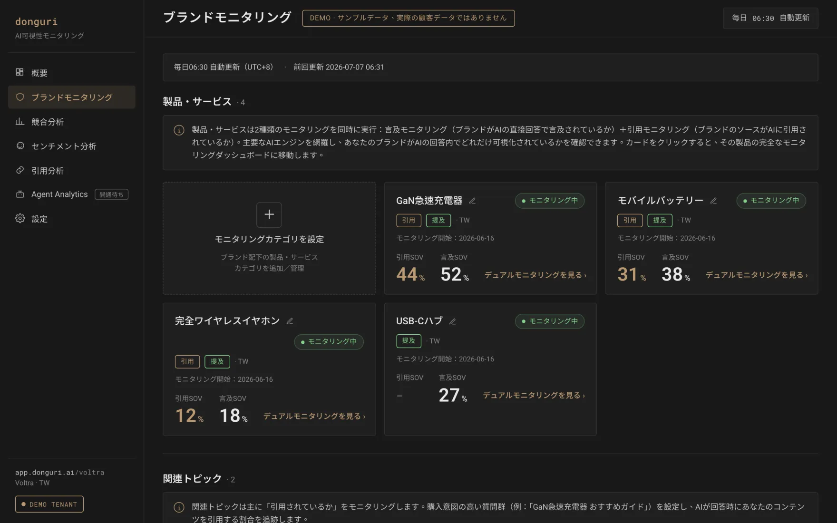This screenshot has height=523, width=837.
Task: Open the 概要 page
Action: pyautogui.click(x=72, y=73)
